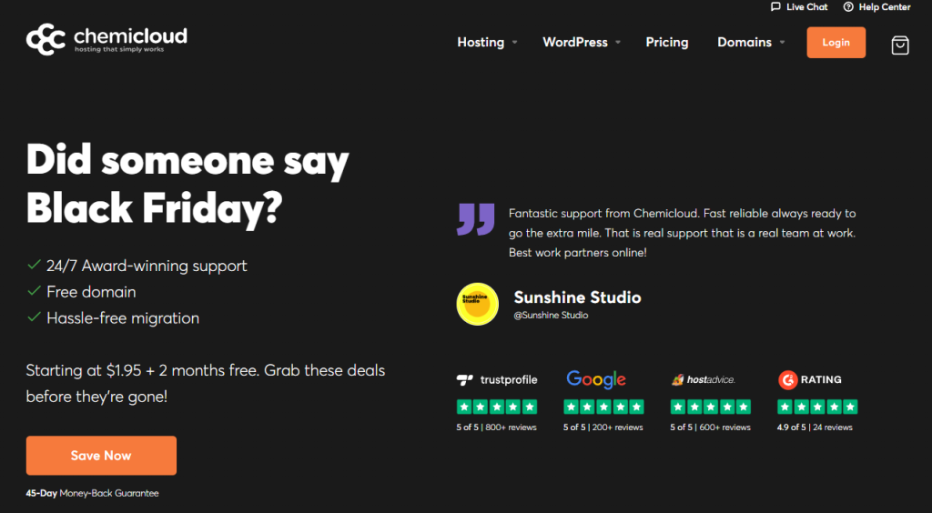Click the Help Center question mark icon

click(848, 7)
